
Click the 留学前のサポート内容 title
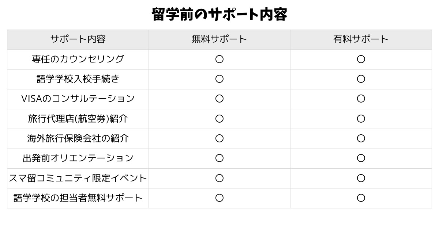[x=219, y=15]
